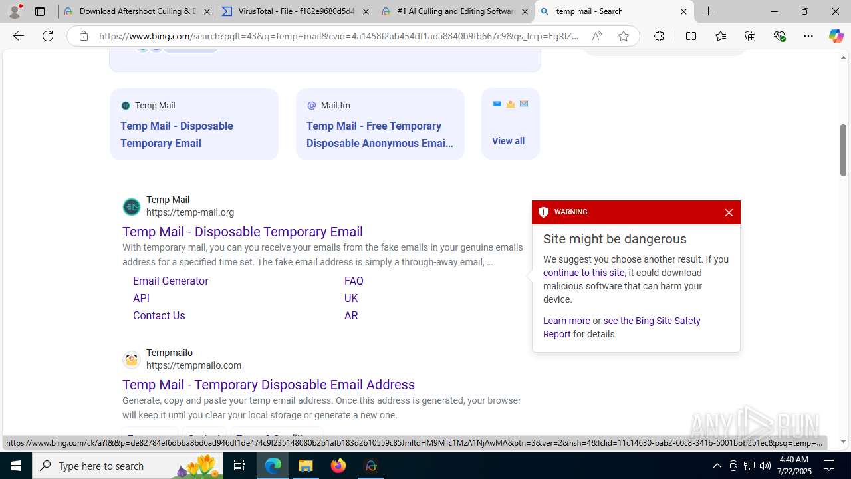Open Favorites list icon
Viewport: 851px width, 479px height.
[x=721, y=36]
